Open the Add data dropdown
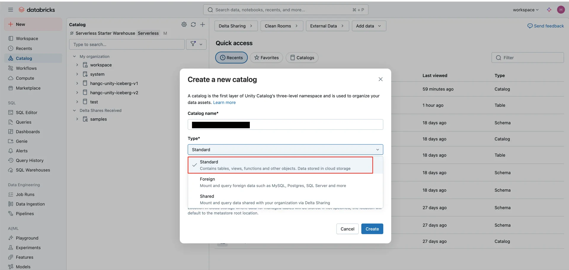569x270 pixels. [369, 26]
